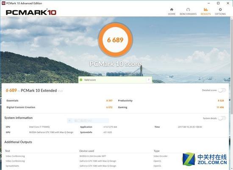
Task: Click the Digital Content Creation label
Action: pyautogui.click(x=21, y=107)
